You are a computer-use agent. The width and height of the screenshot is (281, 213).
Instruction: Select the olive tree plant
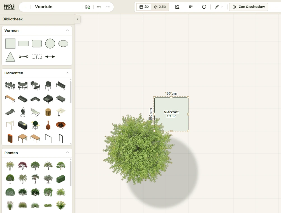tap(48, 179)
